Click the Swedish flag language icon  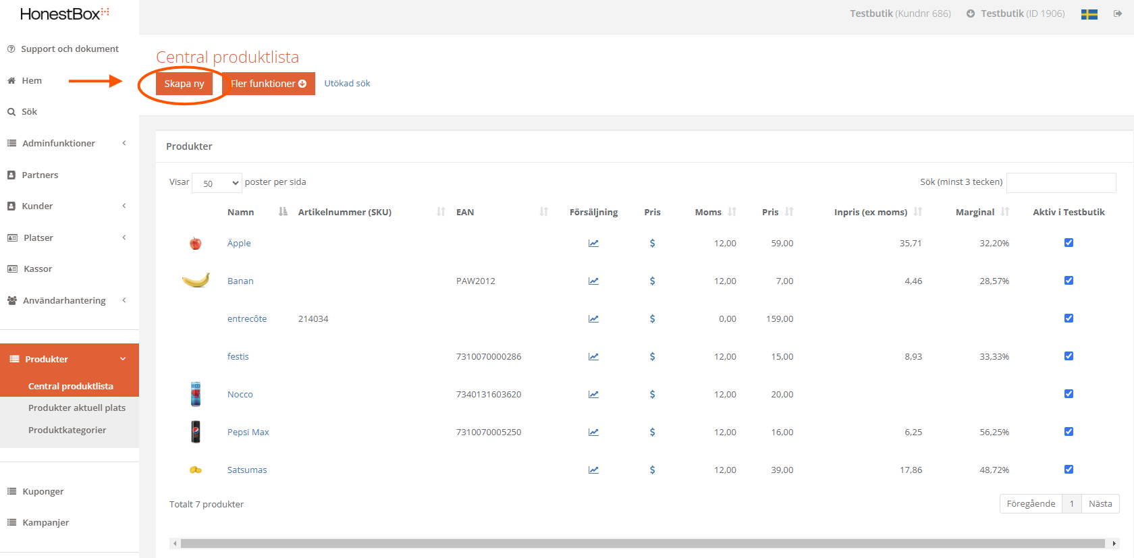click(x=1089, y=14)
